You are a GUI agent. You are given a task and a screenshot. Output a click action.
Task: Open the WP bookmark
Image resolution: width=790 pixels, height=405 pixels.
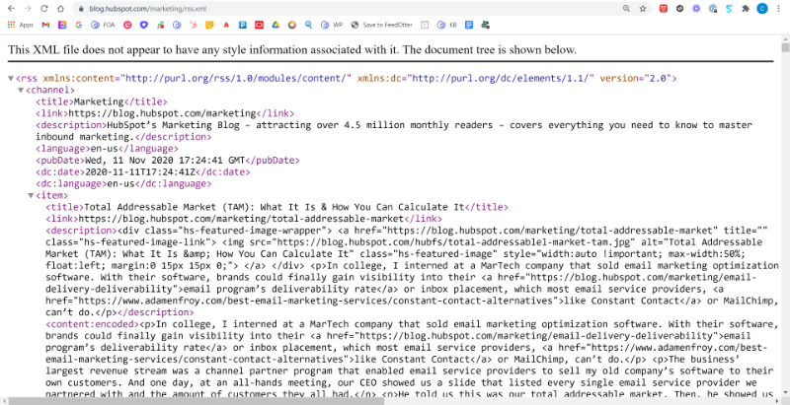click(332, 25)
